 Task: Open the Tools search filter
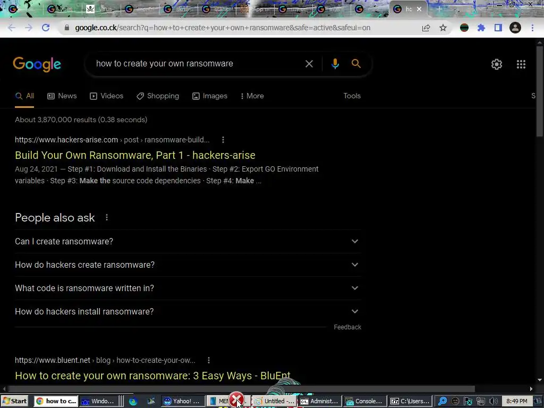352,96
